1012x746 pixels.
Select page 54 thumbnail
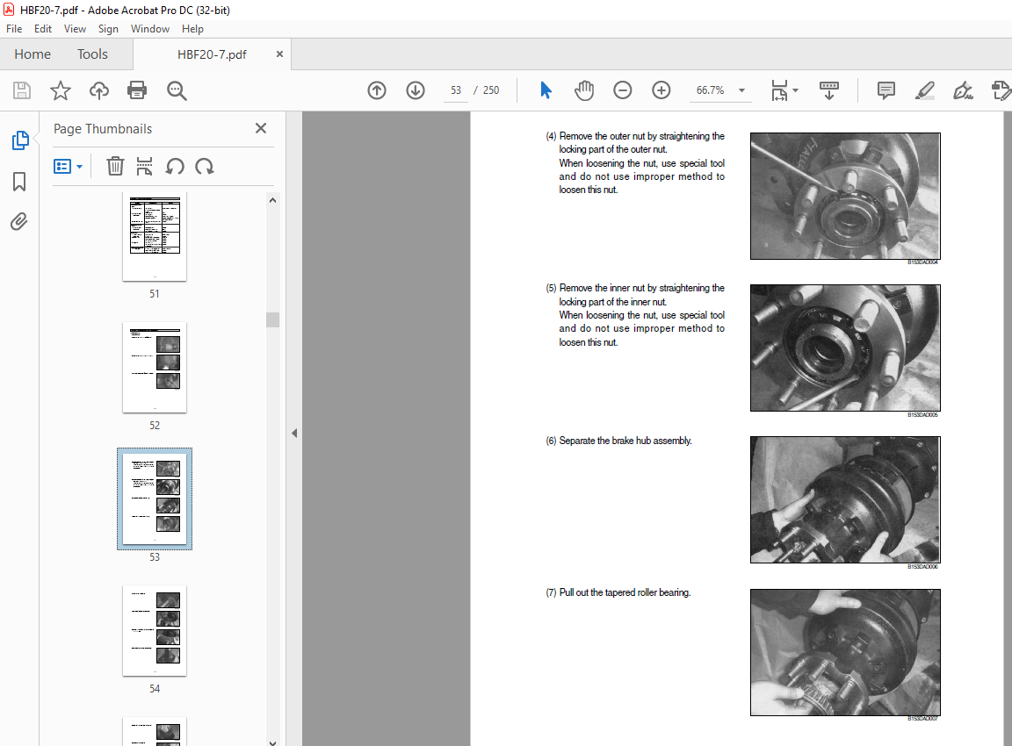pos(155,630)
